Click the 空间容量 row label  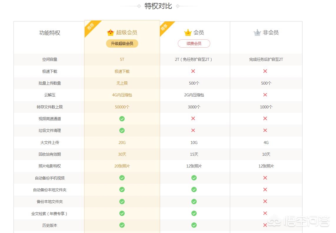(x=50, y=59)
